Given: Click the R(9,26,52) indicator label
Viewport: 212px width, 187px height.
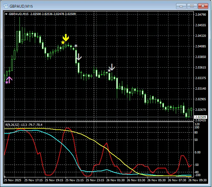Looking at the screenshot, I should pos(12,125).
